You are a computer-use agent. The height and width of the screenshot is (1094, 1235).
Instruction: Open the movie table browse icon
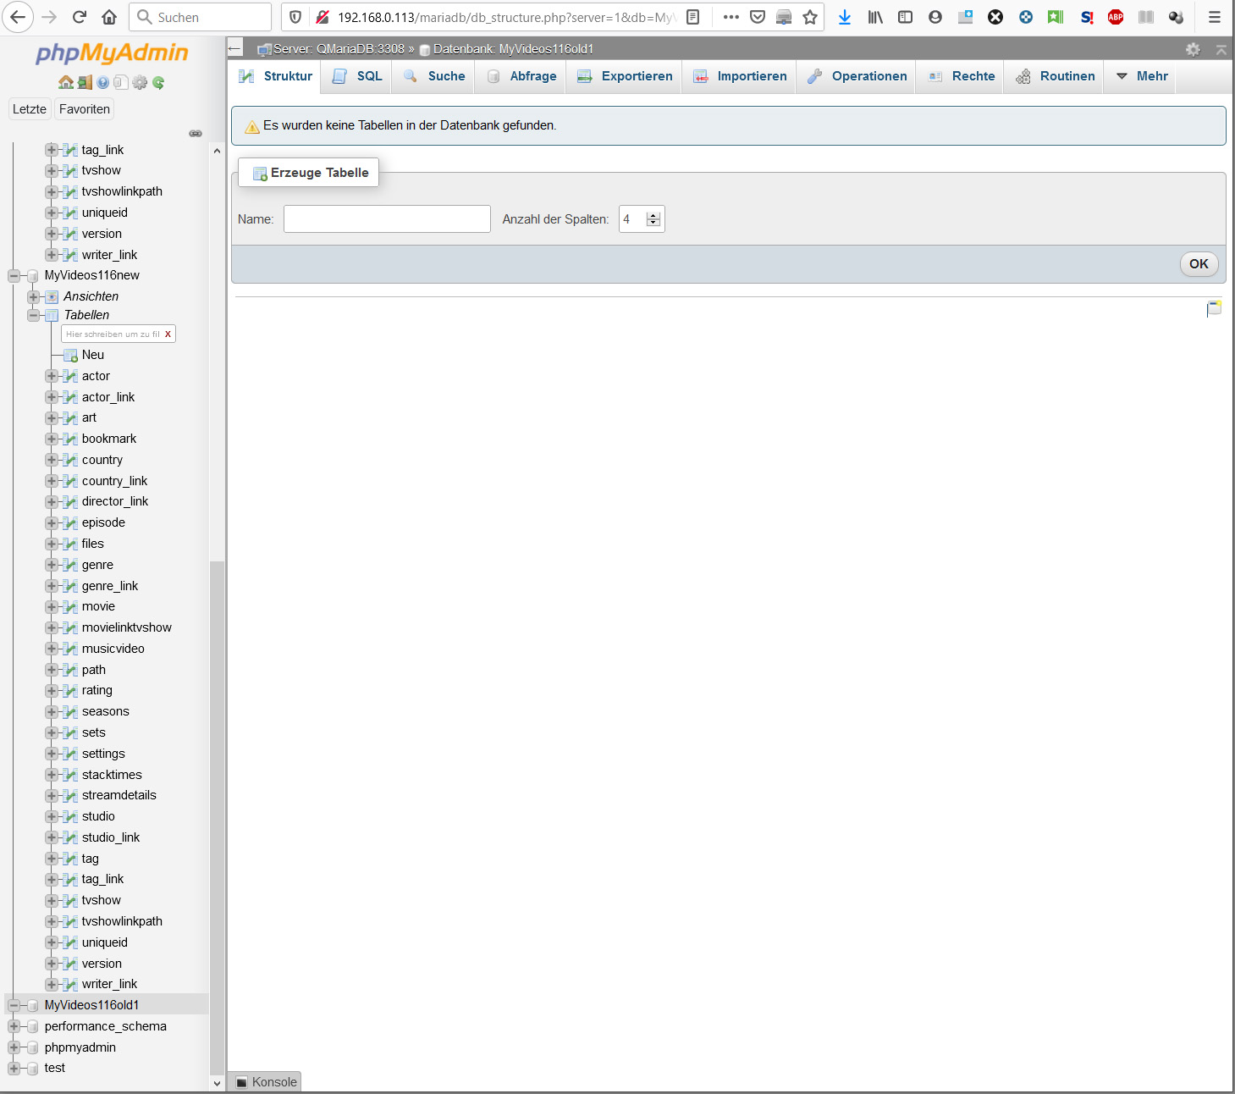(x=71, y=607)
